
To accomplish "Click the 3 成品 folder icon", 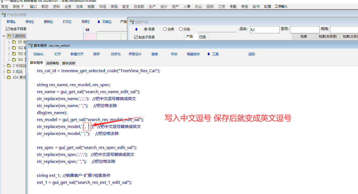I will tap(9, 72).
